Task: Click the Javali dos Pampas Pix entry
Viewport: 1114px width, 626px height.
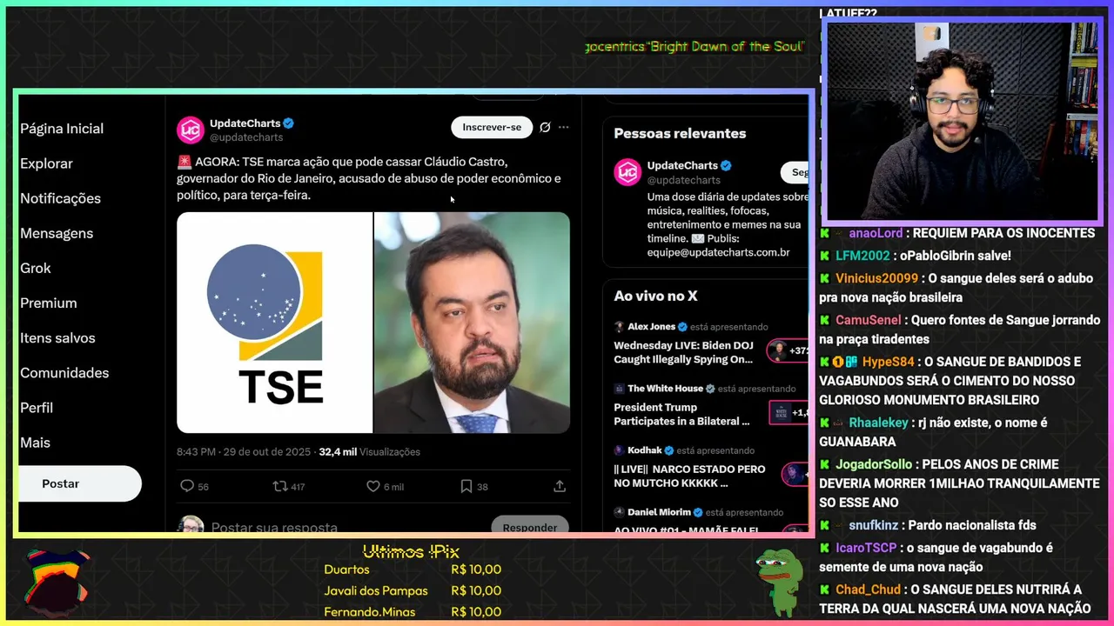Action: coord(413,590)
